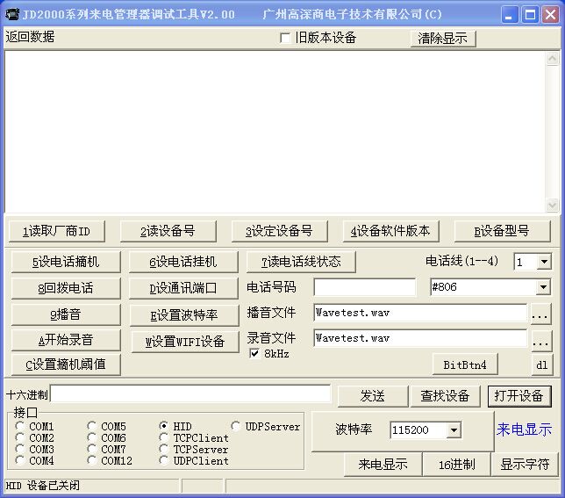Screen dimensions: 565x498
Task: Click the 十六进制 hex input field
Action: (x=190, y=393)
